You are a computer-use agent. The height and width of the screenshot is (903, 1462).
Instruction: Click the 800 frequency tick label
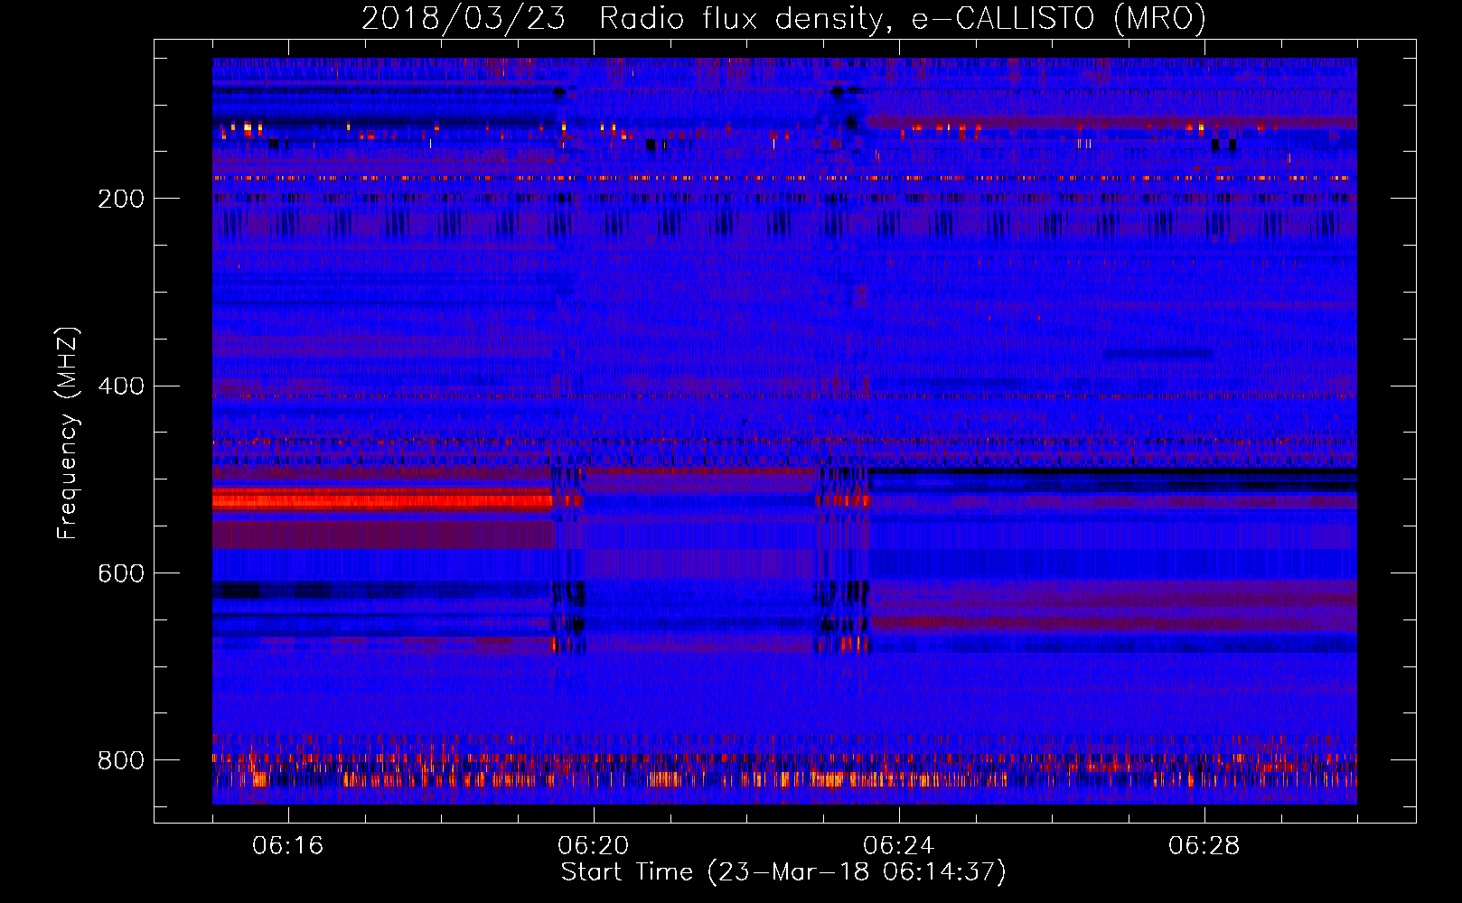(121, 760)
